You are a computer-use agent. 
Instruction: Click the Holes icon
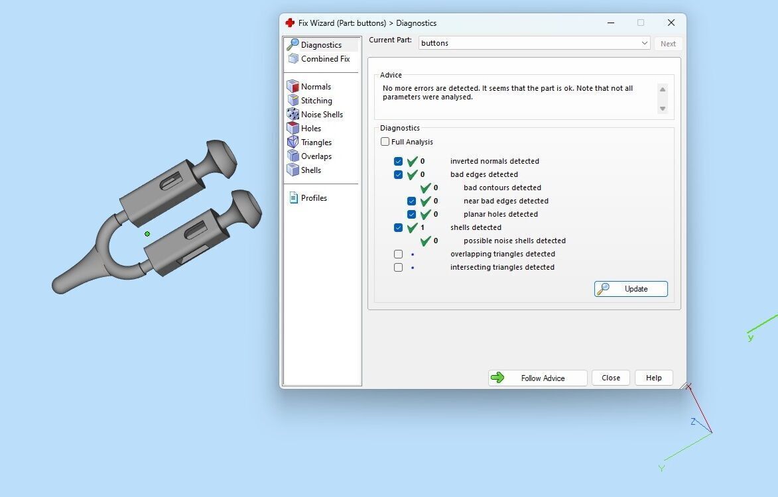tap(292, 128)
